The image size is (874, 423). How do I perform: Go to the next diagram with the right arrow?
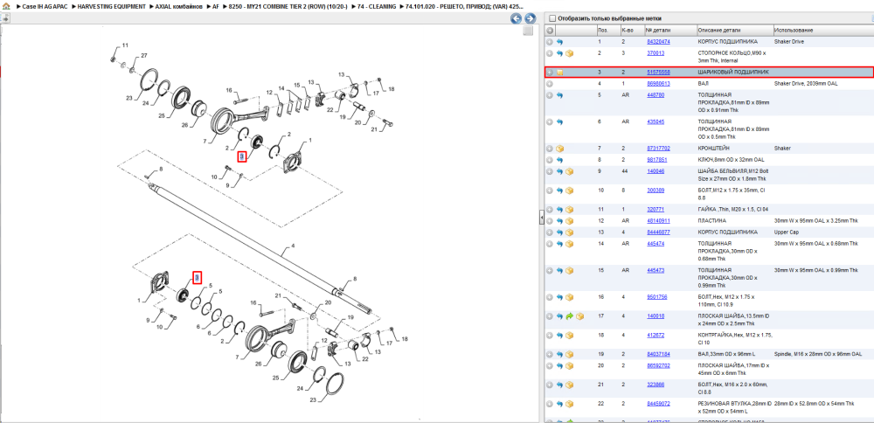(x=530, y=18)
